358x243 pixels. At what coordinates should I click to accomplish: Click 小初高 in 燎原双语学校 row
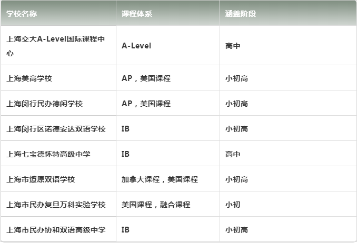236,179
